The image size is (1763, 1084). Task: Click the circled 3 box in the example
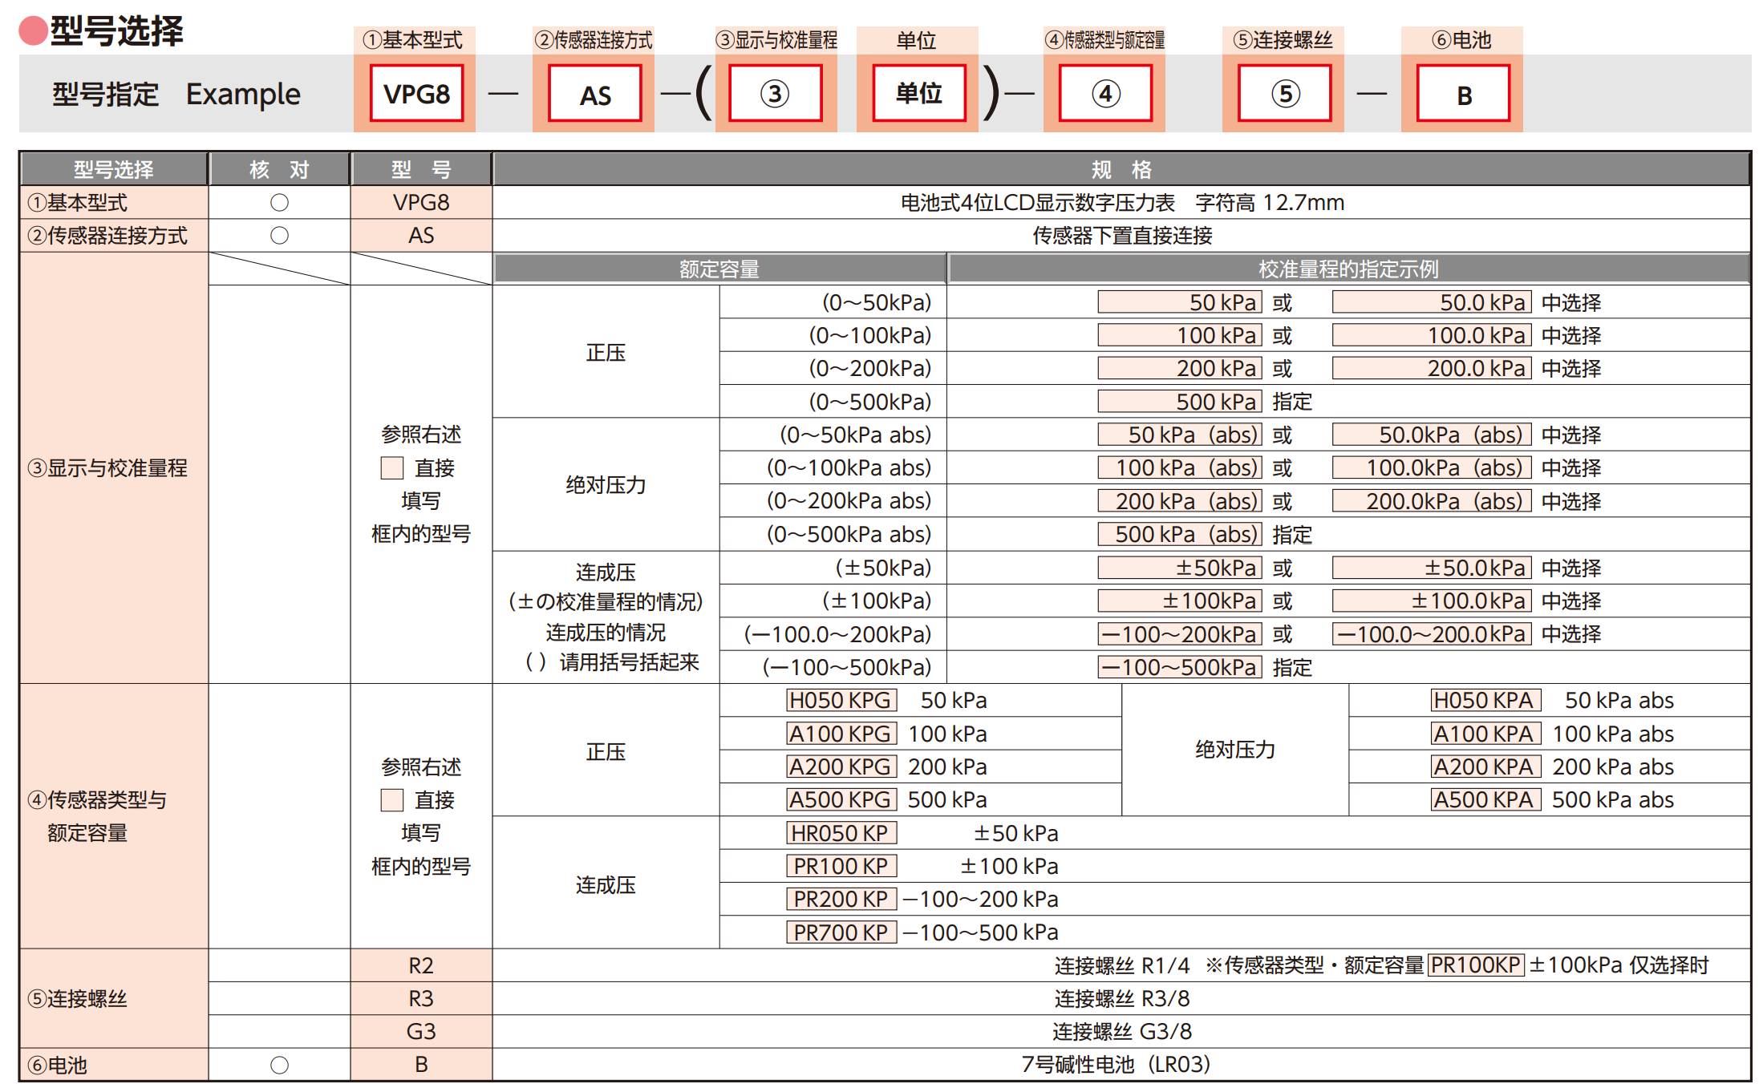[x=775, y=94]
